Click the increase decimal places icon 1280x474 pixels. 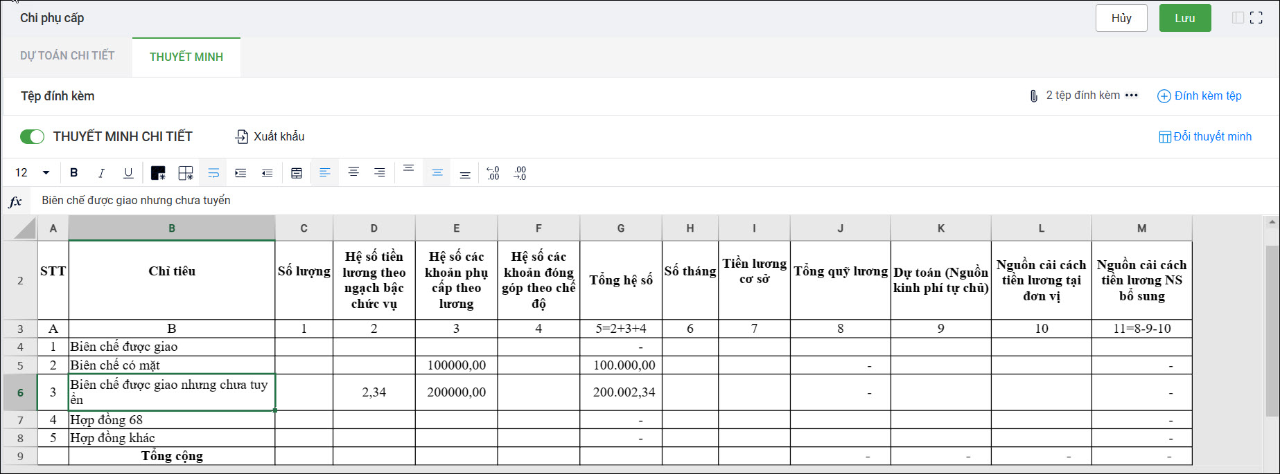[493, 173]
